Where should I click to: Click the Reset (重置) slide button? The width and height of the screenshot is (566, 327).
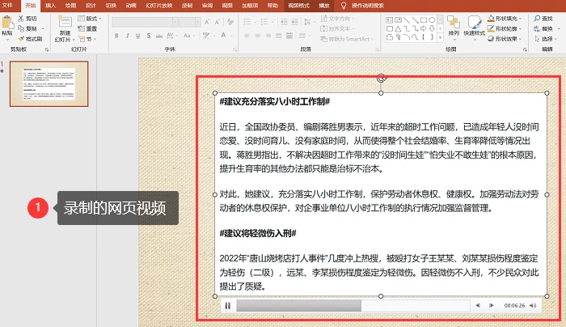pyautogui.click(x=87, y=28)
